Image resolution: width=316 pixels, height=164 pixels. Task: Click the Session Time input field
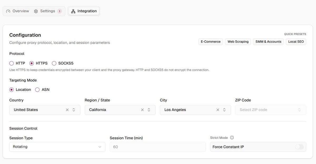158,147
